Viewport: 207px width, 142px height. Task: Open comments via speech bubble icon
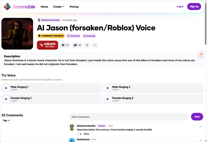[77, 45]
